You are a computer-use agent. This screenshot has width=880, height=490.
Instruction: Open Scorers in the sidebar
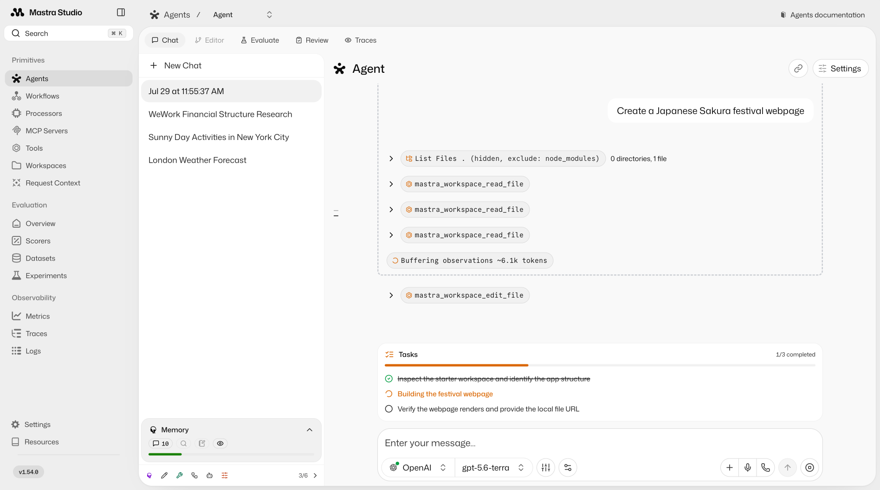(69, 241)
